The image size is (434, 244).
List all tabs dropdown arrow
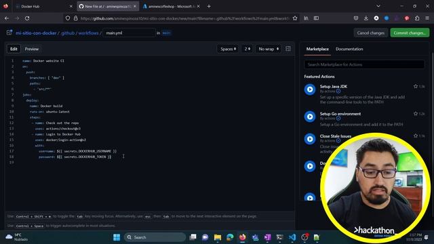(378, 6)
